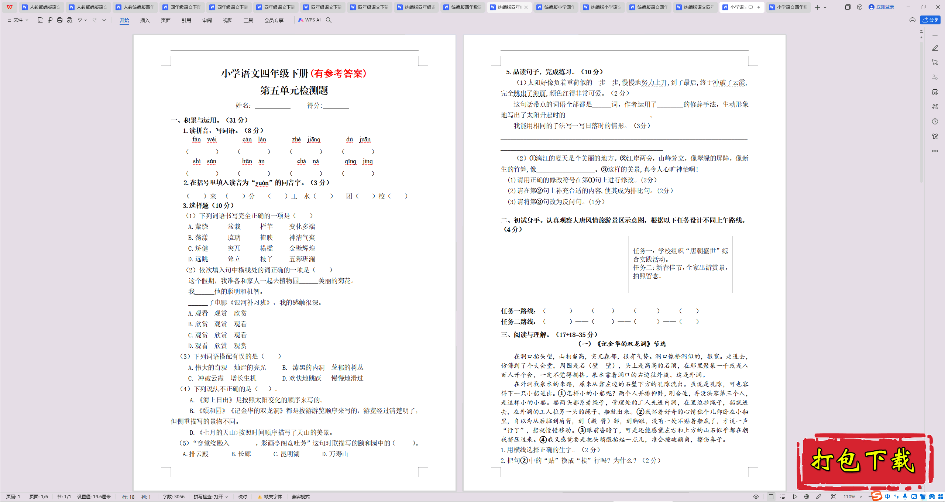
Task: Expand the Undo history dropdown arrow
Action: [86, 20]
